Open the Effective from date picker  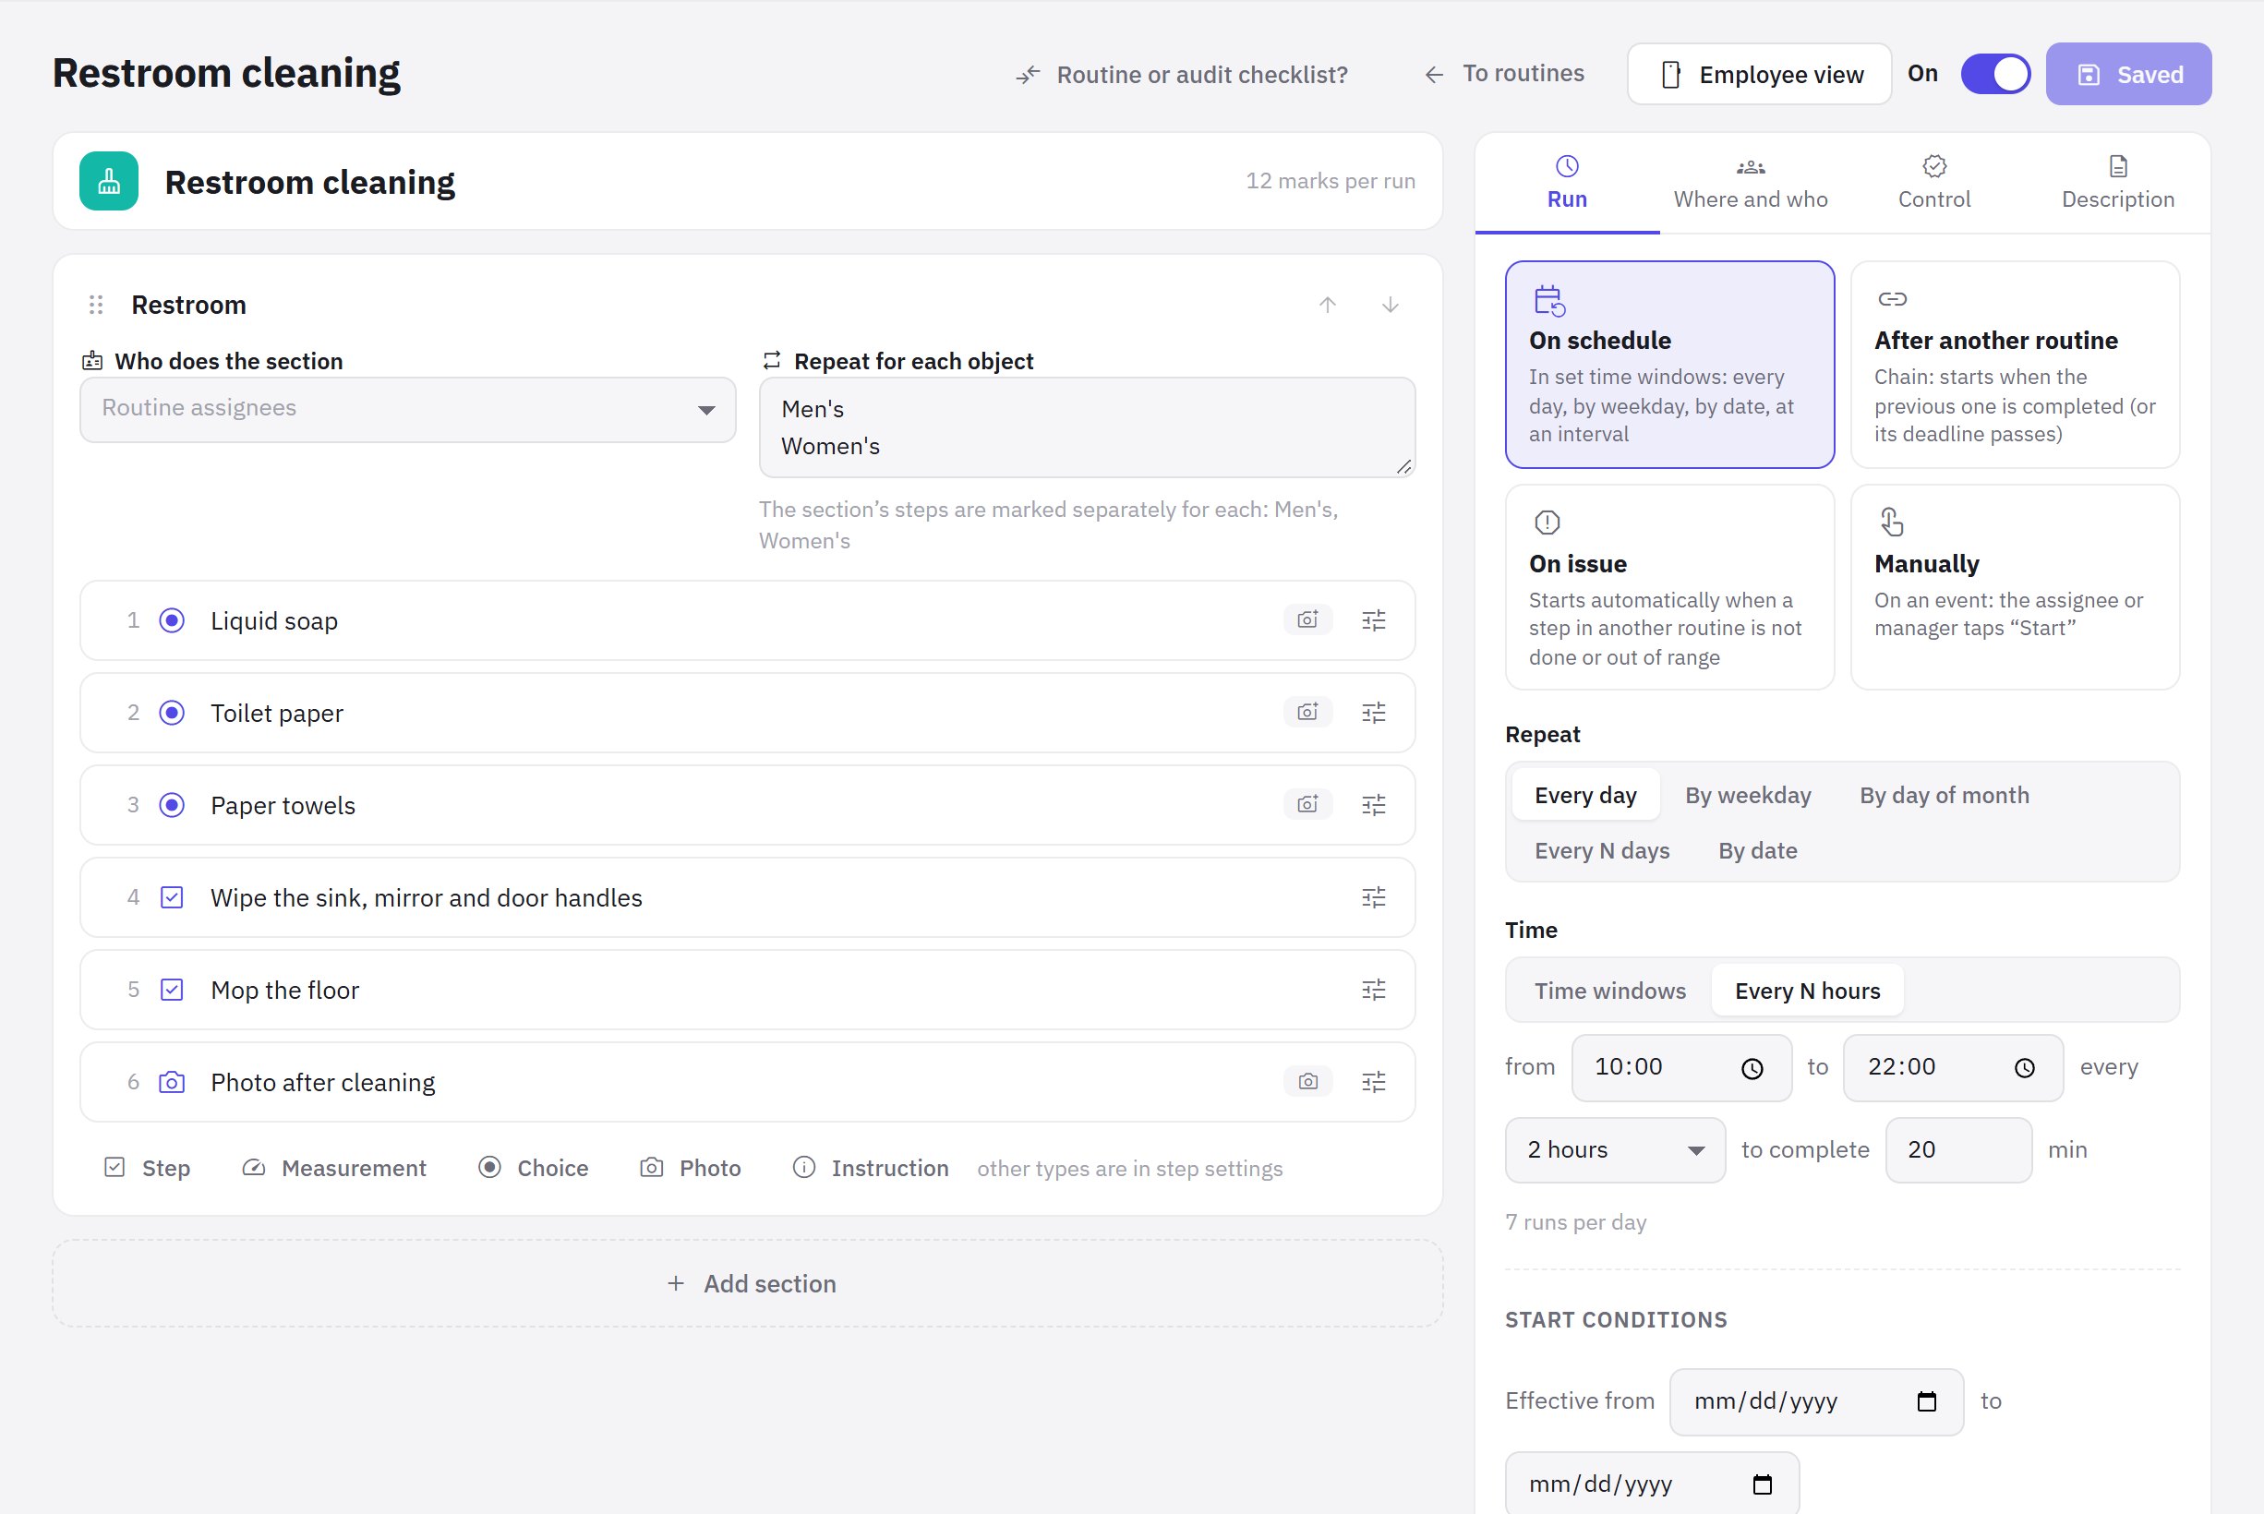[x=1815, y=1401]
